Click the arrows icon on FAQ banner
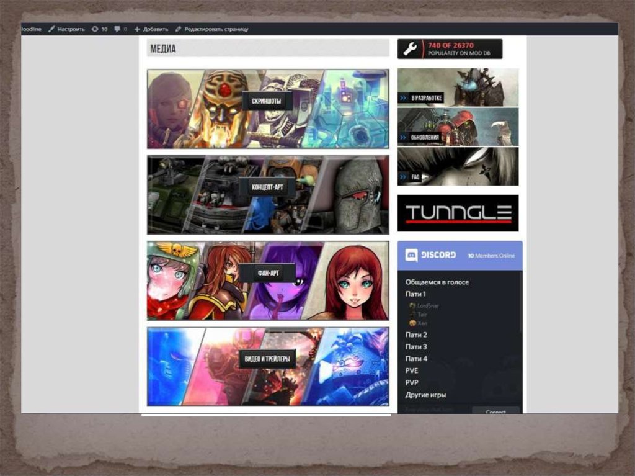The width and height of the screenshot is (635, 476). [403, 177]
